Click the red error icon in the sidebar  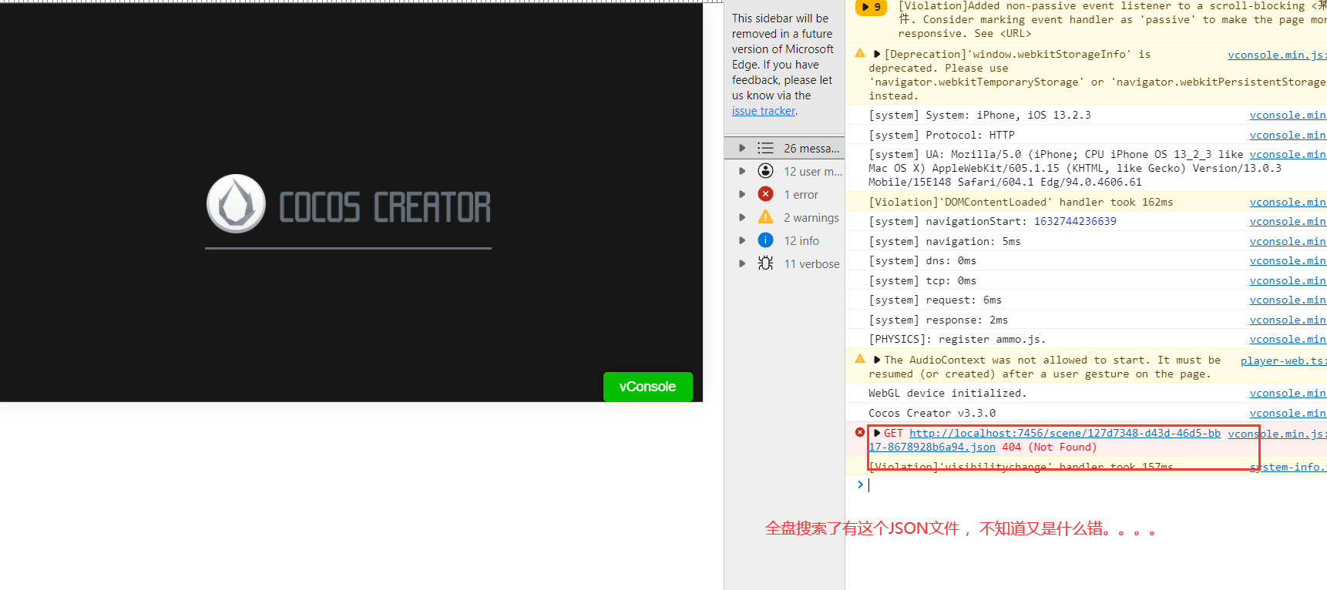click(765, 194)
